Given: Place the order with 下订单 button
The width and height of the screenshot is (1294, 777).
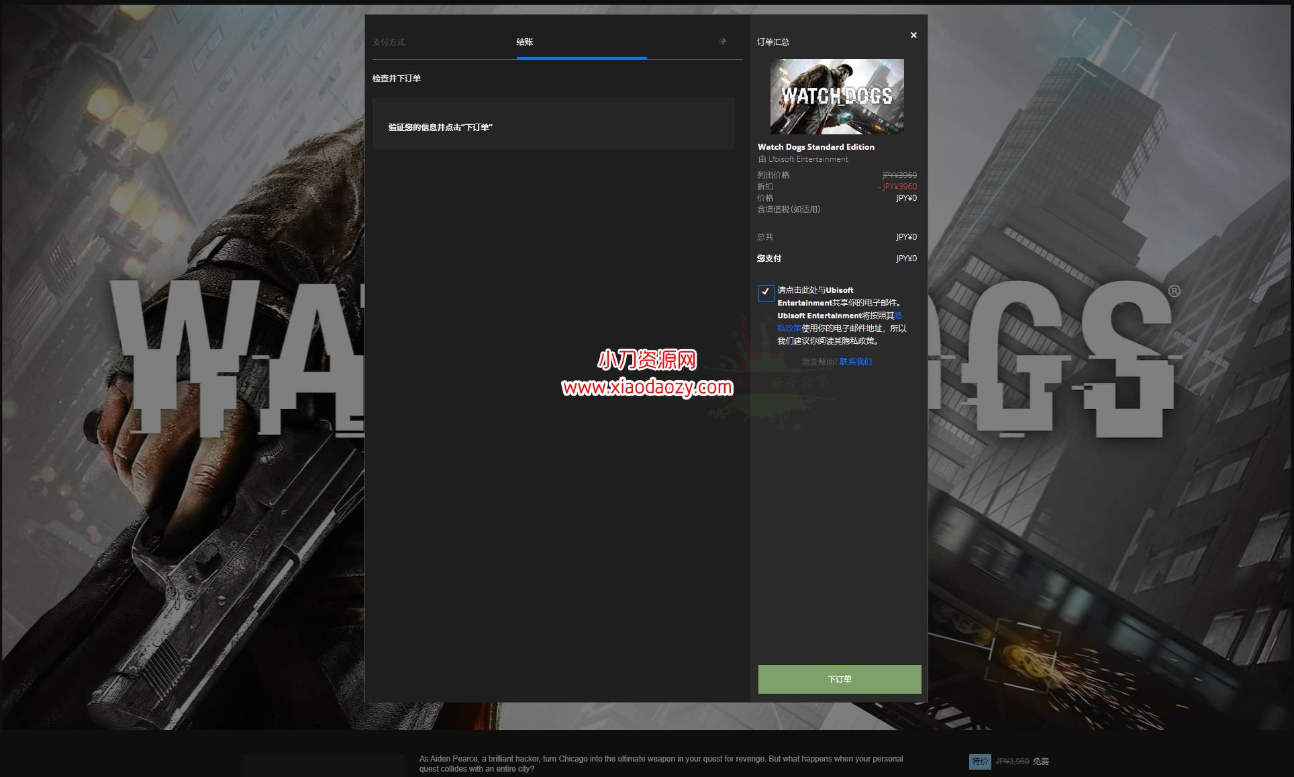Looking at the screenshot, I should point(840,679).
